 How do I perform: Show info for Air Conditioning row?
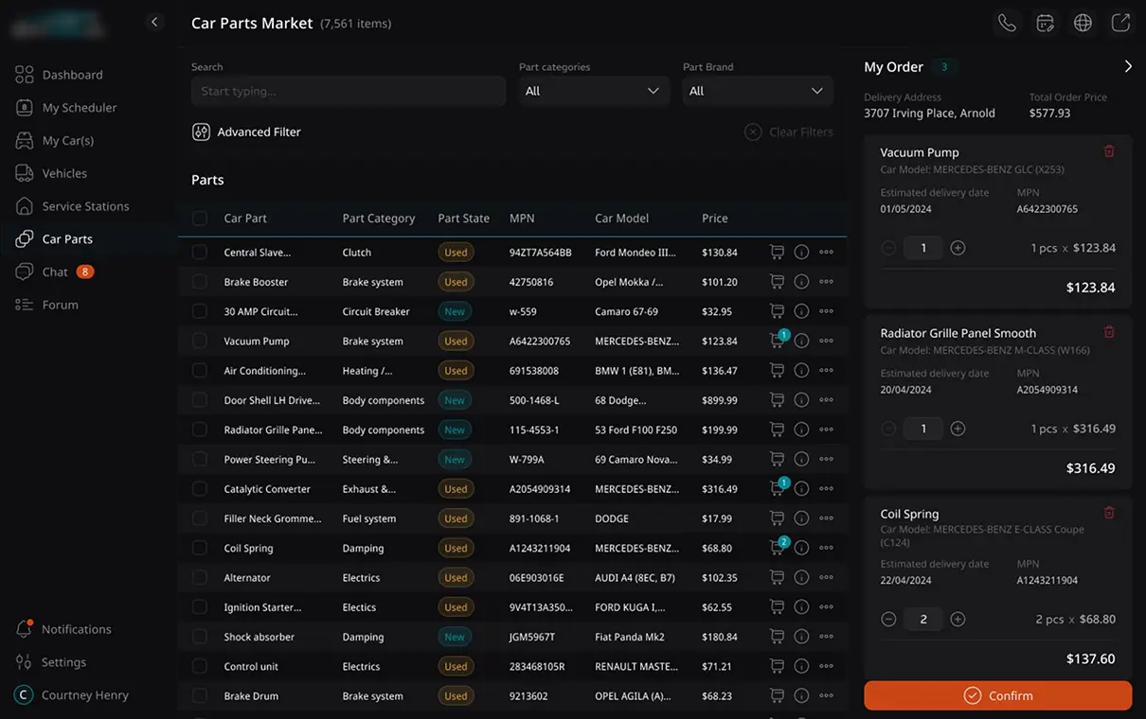(801, 371)
